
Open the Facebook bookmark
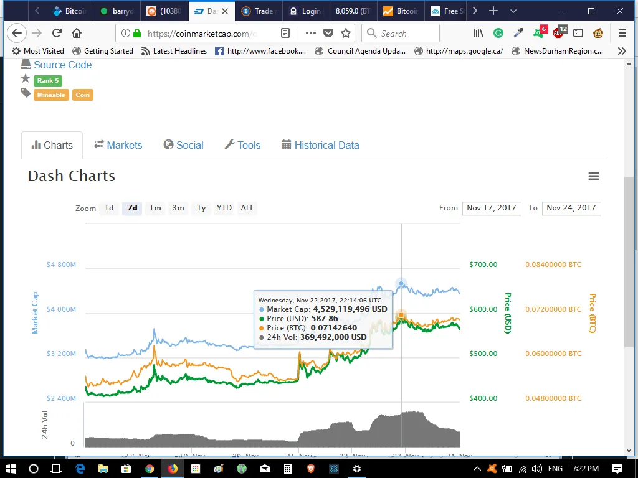click(260, 51)
